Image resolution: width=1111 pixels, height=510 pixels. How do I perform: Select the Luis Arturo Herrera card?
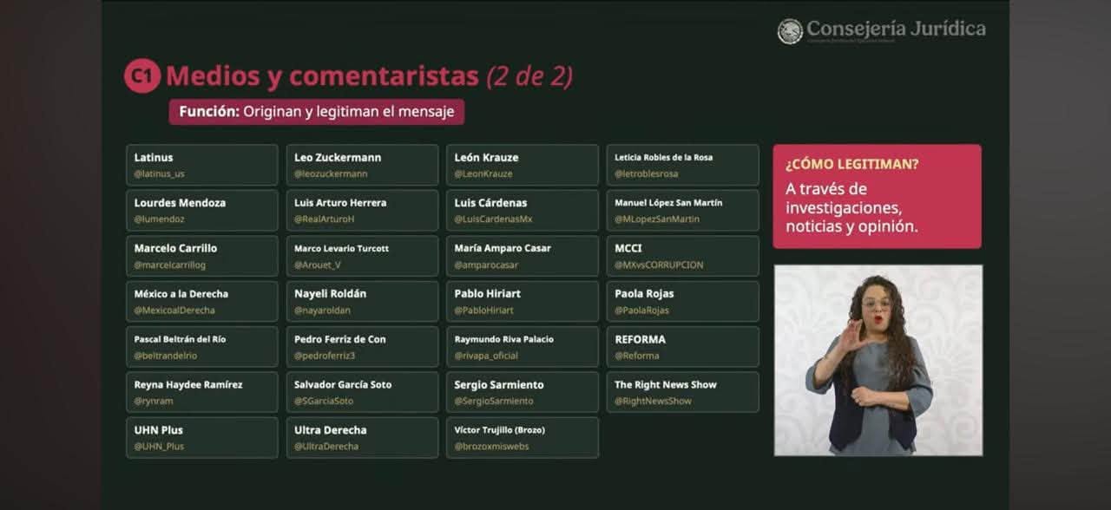tap(362, 211)
